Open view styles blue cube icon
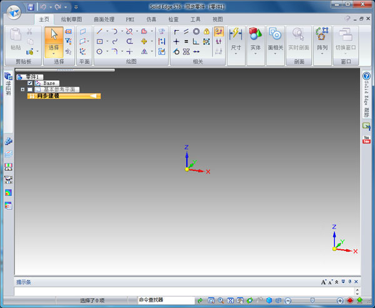Screen dimensions: 375x308 point(269,300)
